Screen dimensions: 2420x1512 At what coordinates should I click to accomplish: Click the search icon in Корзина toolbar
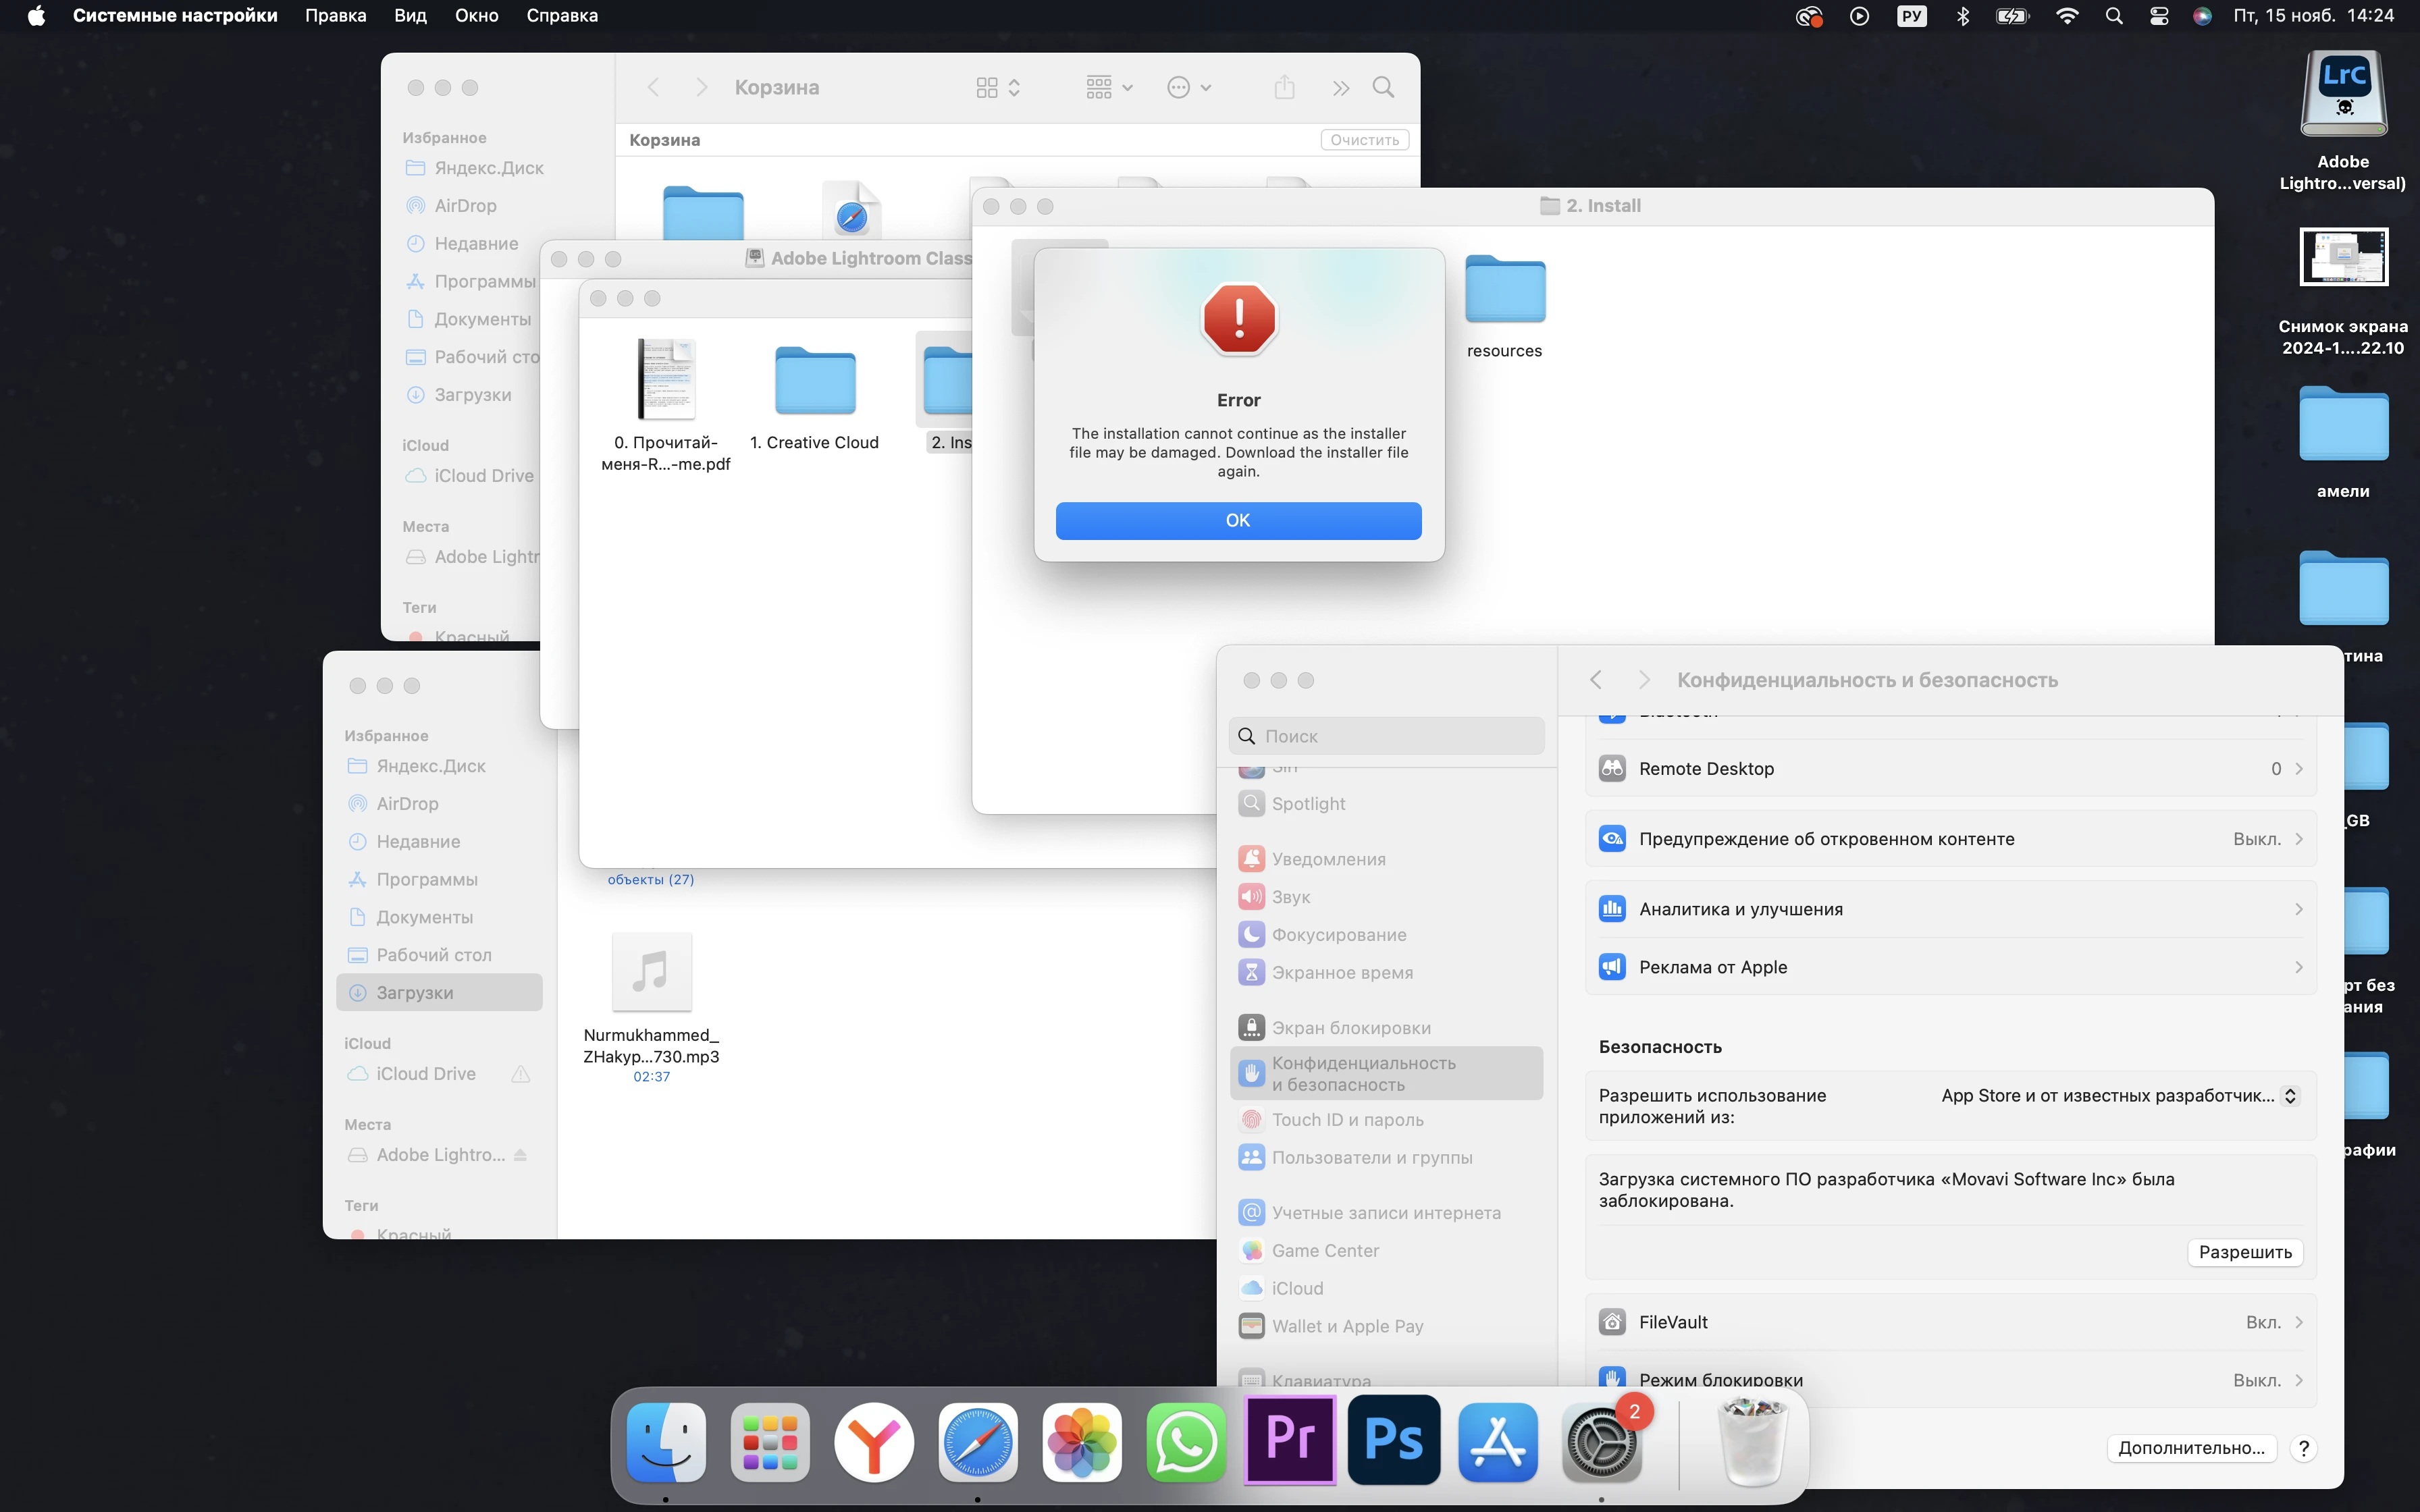coord(1383,88)
